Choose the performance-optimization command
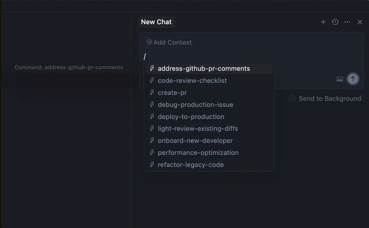Screen dimensions: 369x228 point(198,153)
